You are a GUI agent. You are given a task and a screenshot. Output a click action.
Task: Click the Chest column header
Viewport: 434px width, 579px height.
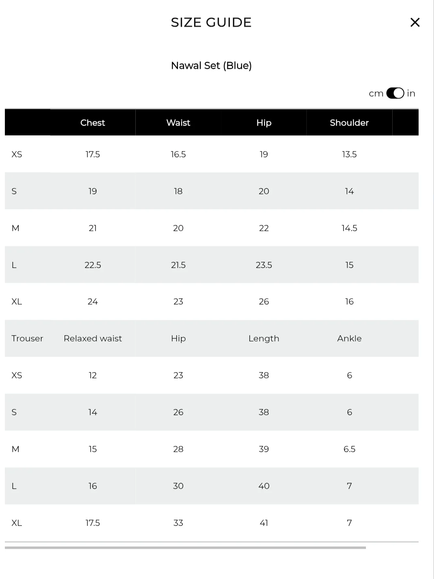coord(93,122)
